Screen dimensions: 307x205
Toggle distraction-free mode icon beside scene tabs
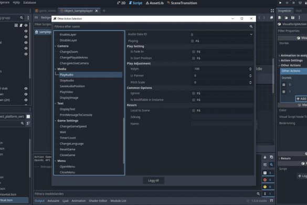tap(272, 11)
